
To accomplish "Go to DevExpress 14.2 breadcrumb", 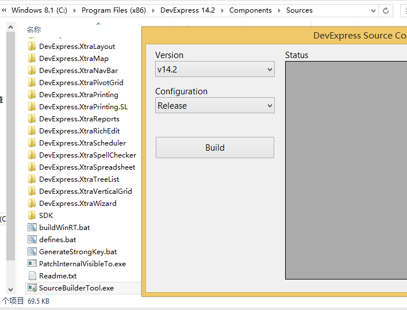I will point(187,10).
